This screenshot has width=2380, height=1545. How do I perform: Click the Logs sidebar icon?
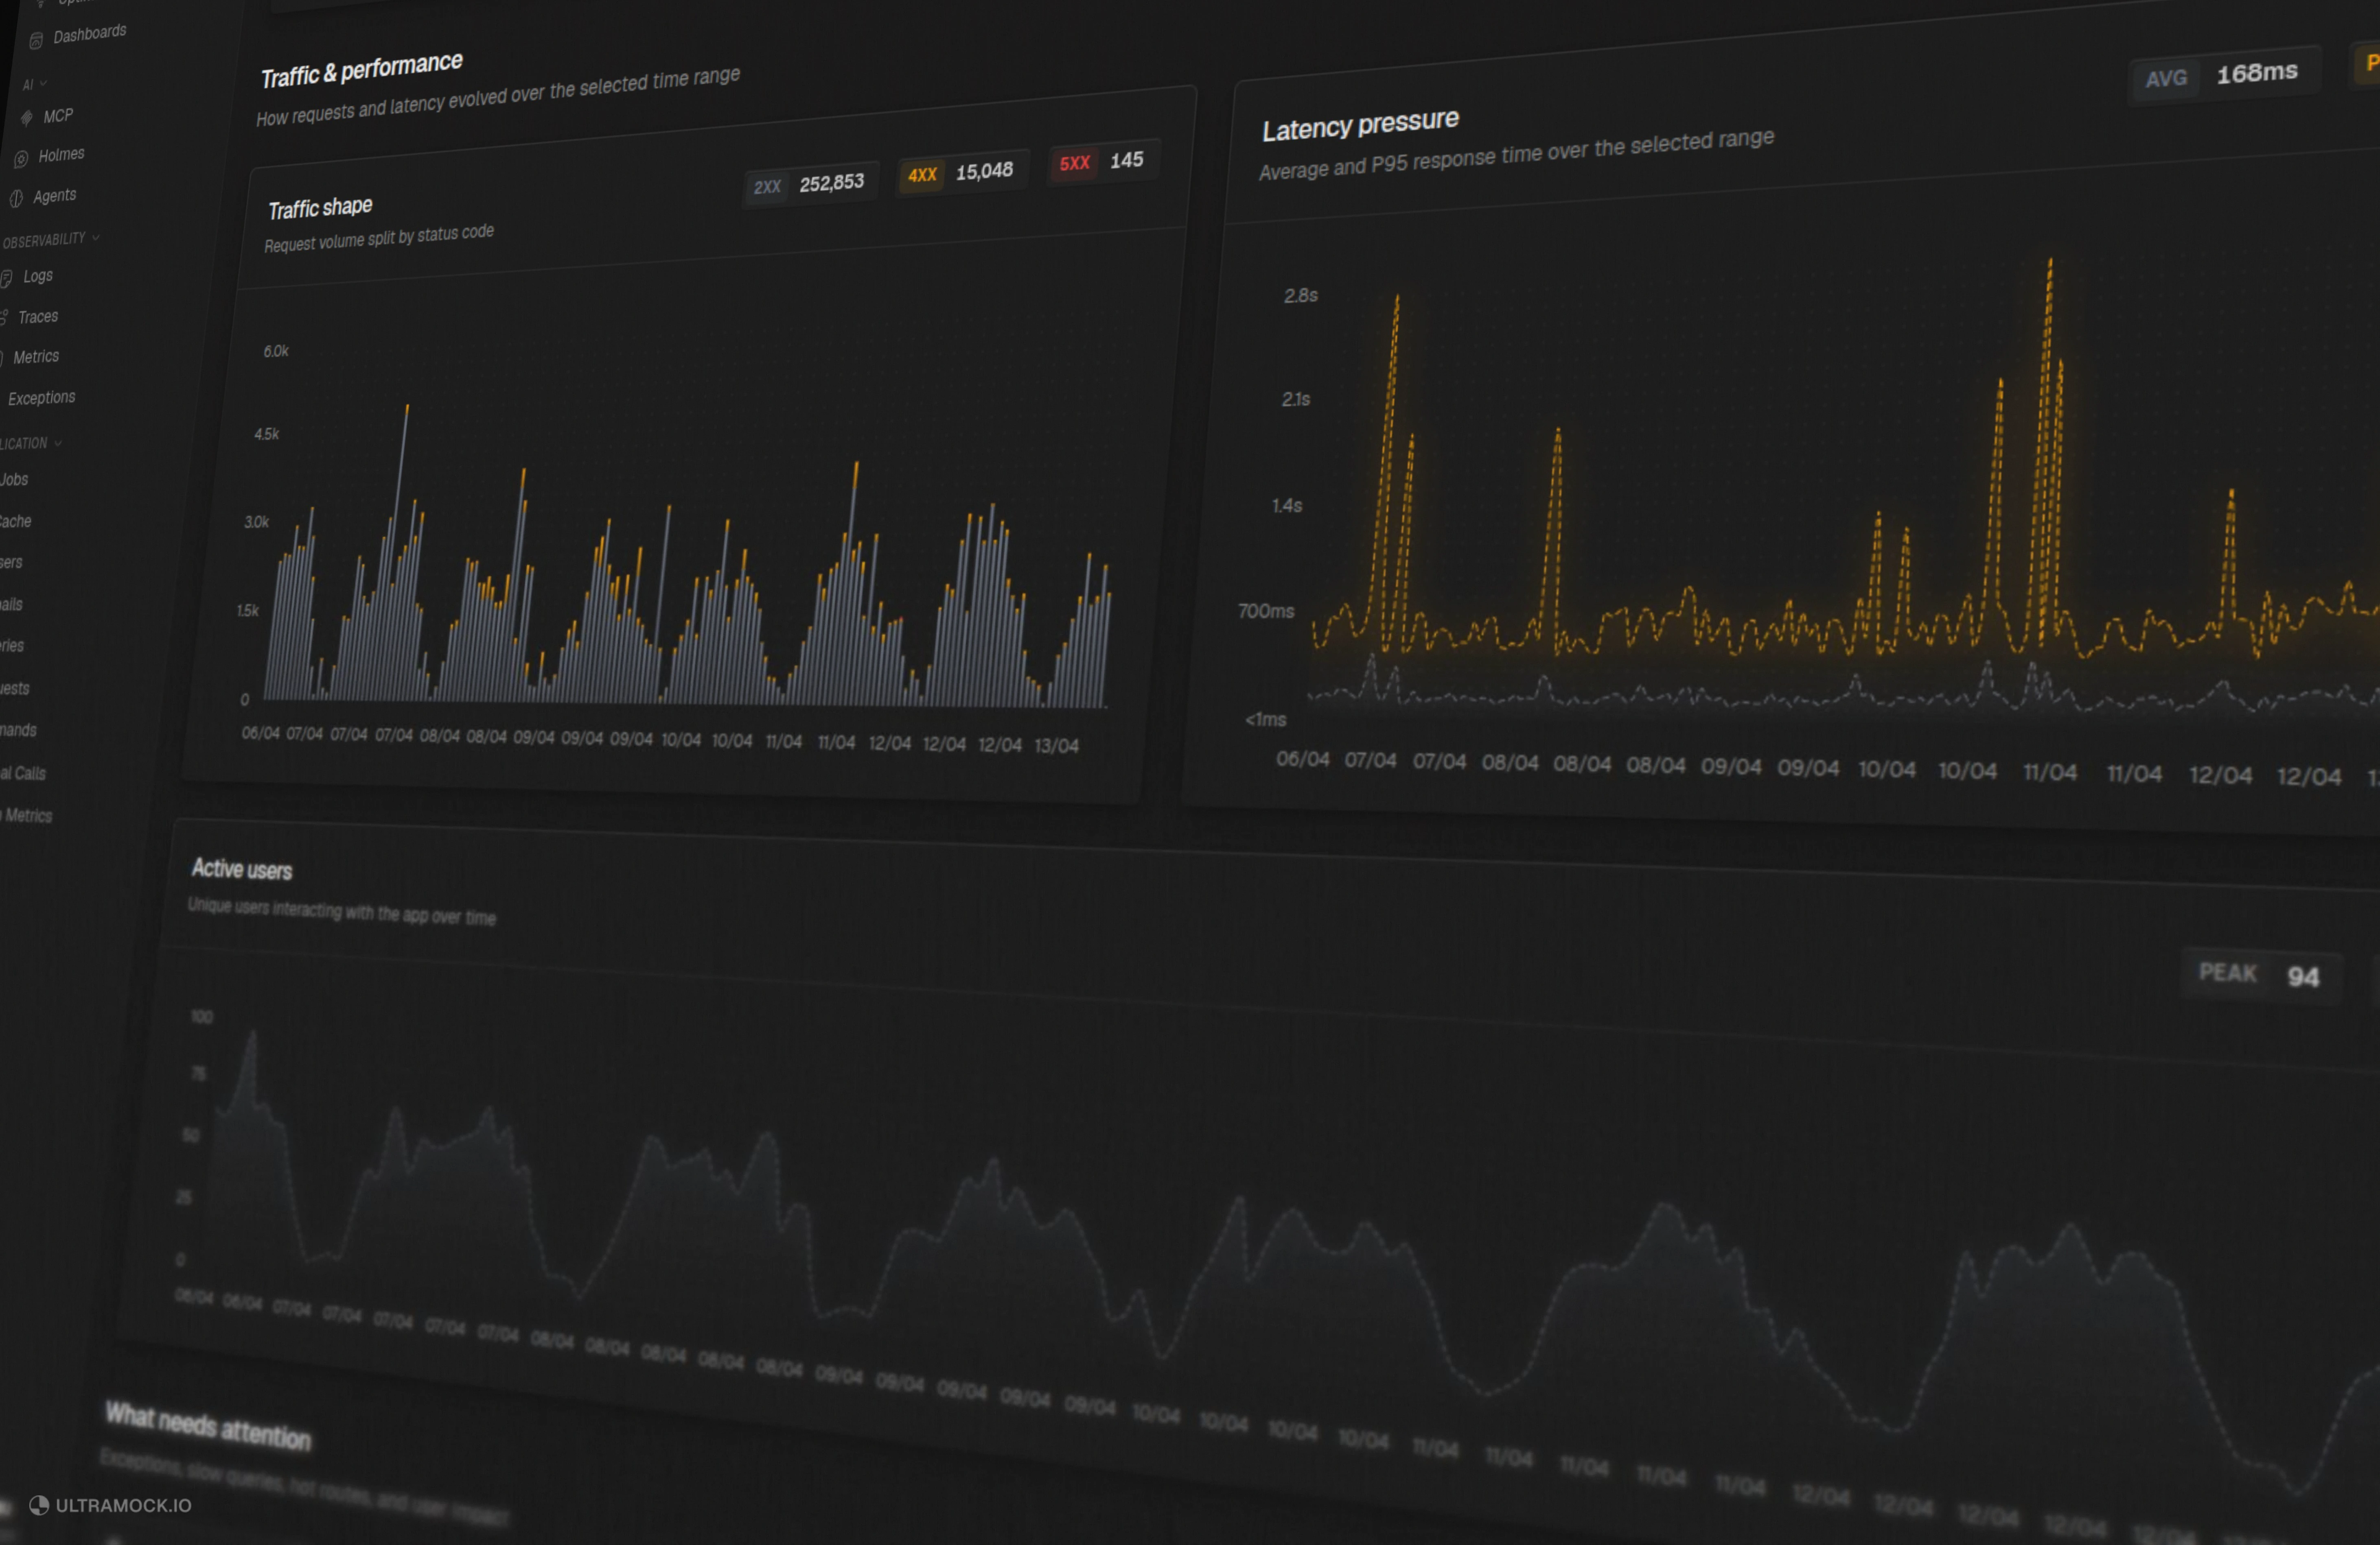pos(6,278)
